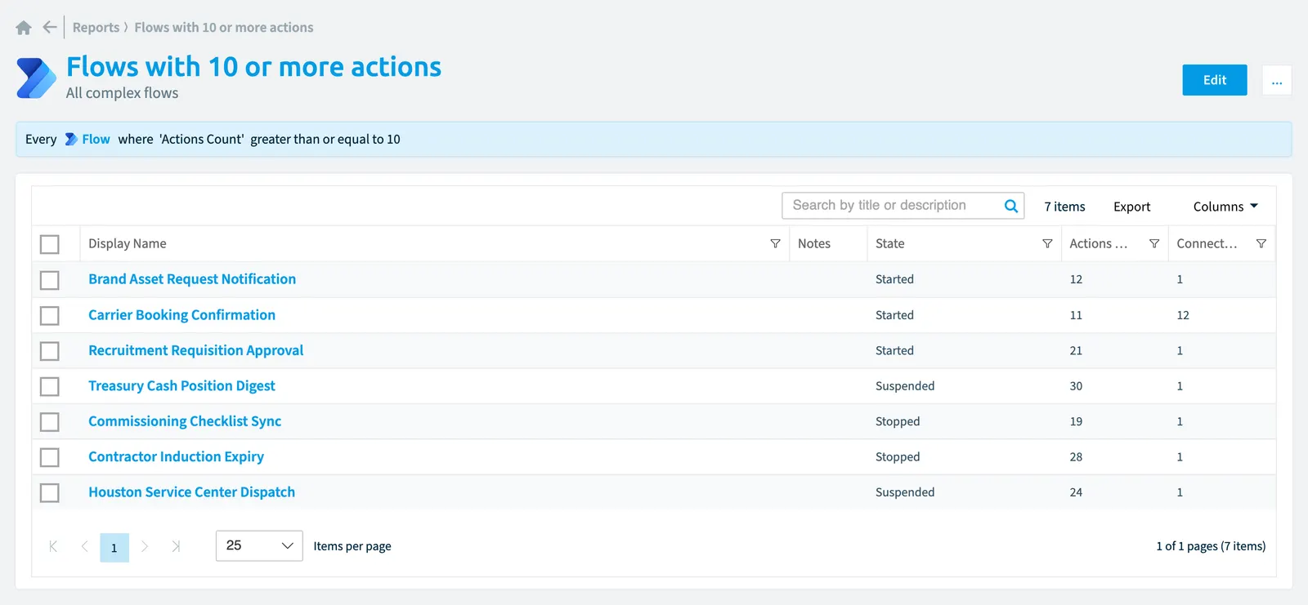
Task: Open Treasury Cash Position Digest flow
Action: [181, 385]
